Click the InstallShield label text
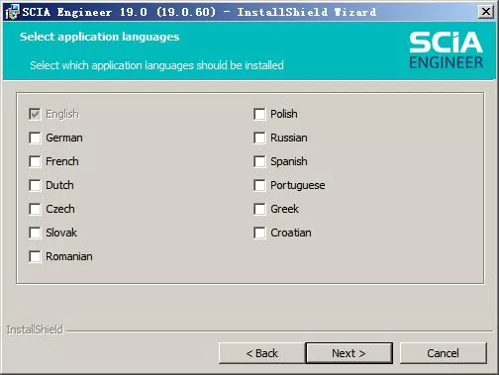The height and width of the screenshot is (375, 499). 35,329
